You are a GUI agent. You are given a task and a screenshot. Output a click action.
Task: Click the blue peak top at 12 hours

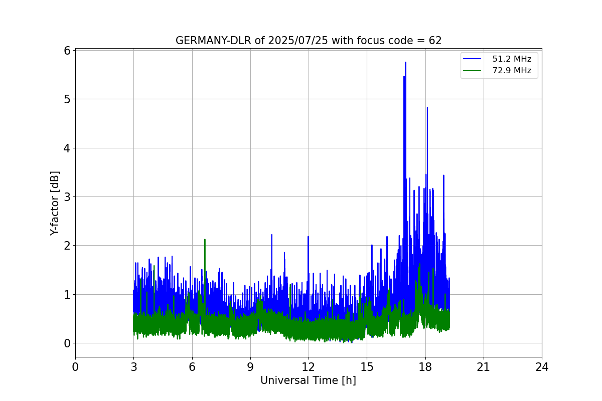[x=308, y=237]
